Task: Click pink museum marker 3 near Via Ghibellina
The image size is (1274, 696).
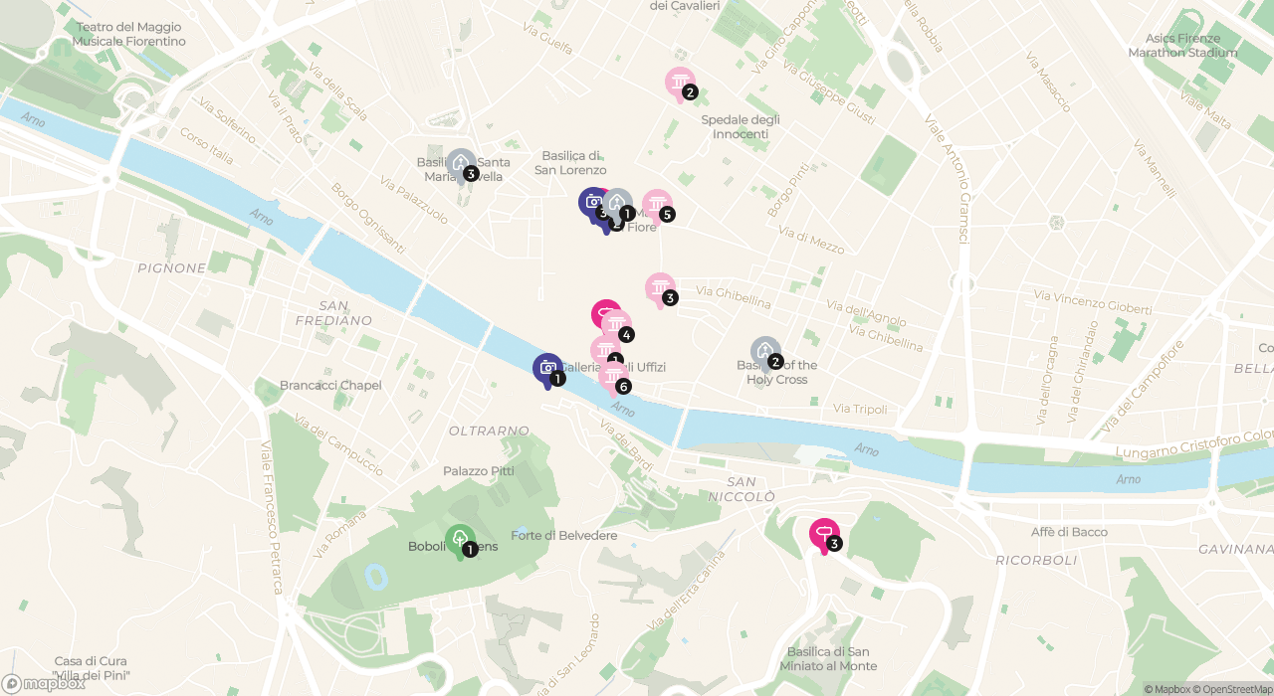Action: [660, 290]
